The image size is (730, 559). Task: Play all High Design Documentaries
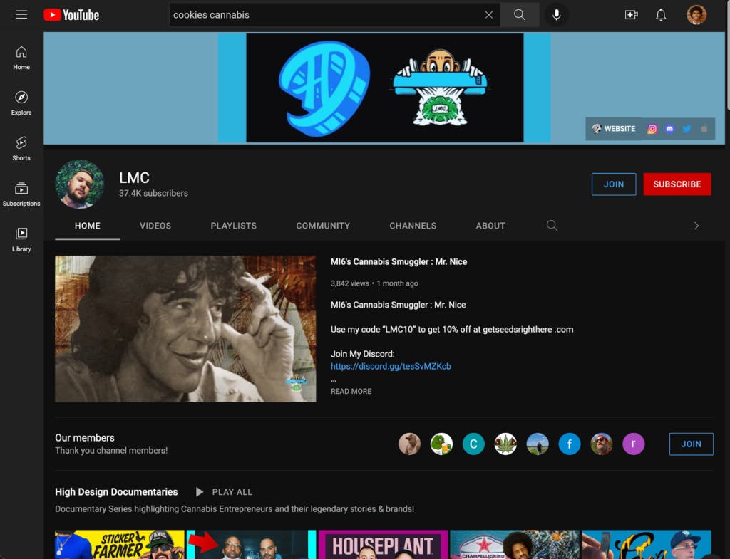[x=224, y=492]
